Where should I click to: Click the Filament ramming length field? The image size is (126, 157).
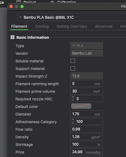(x=87, y=83)
